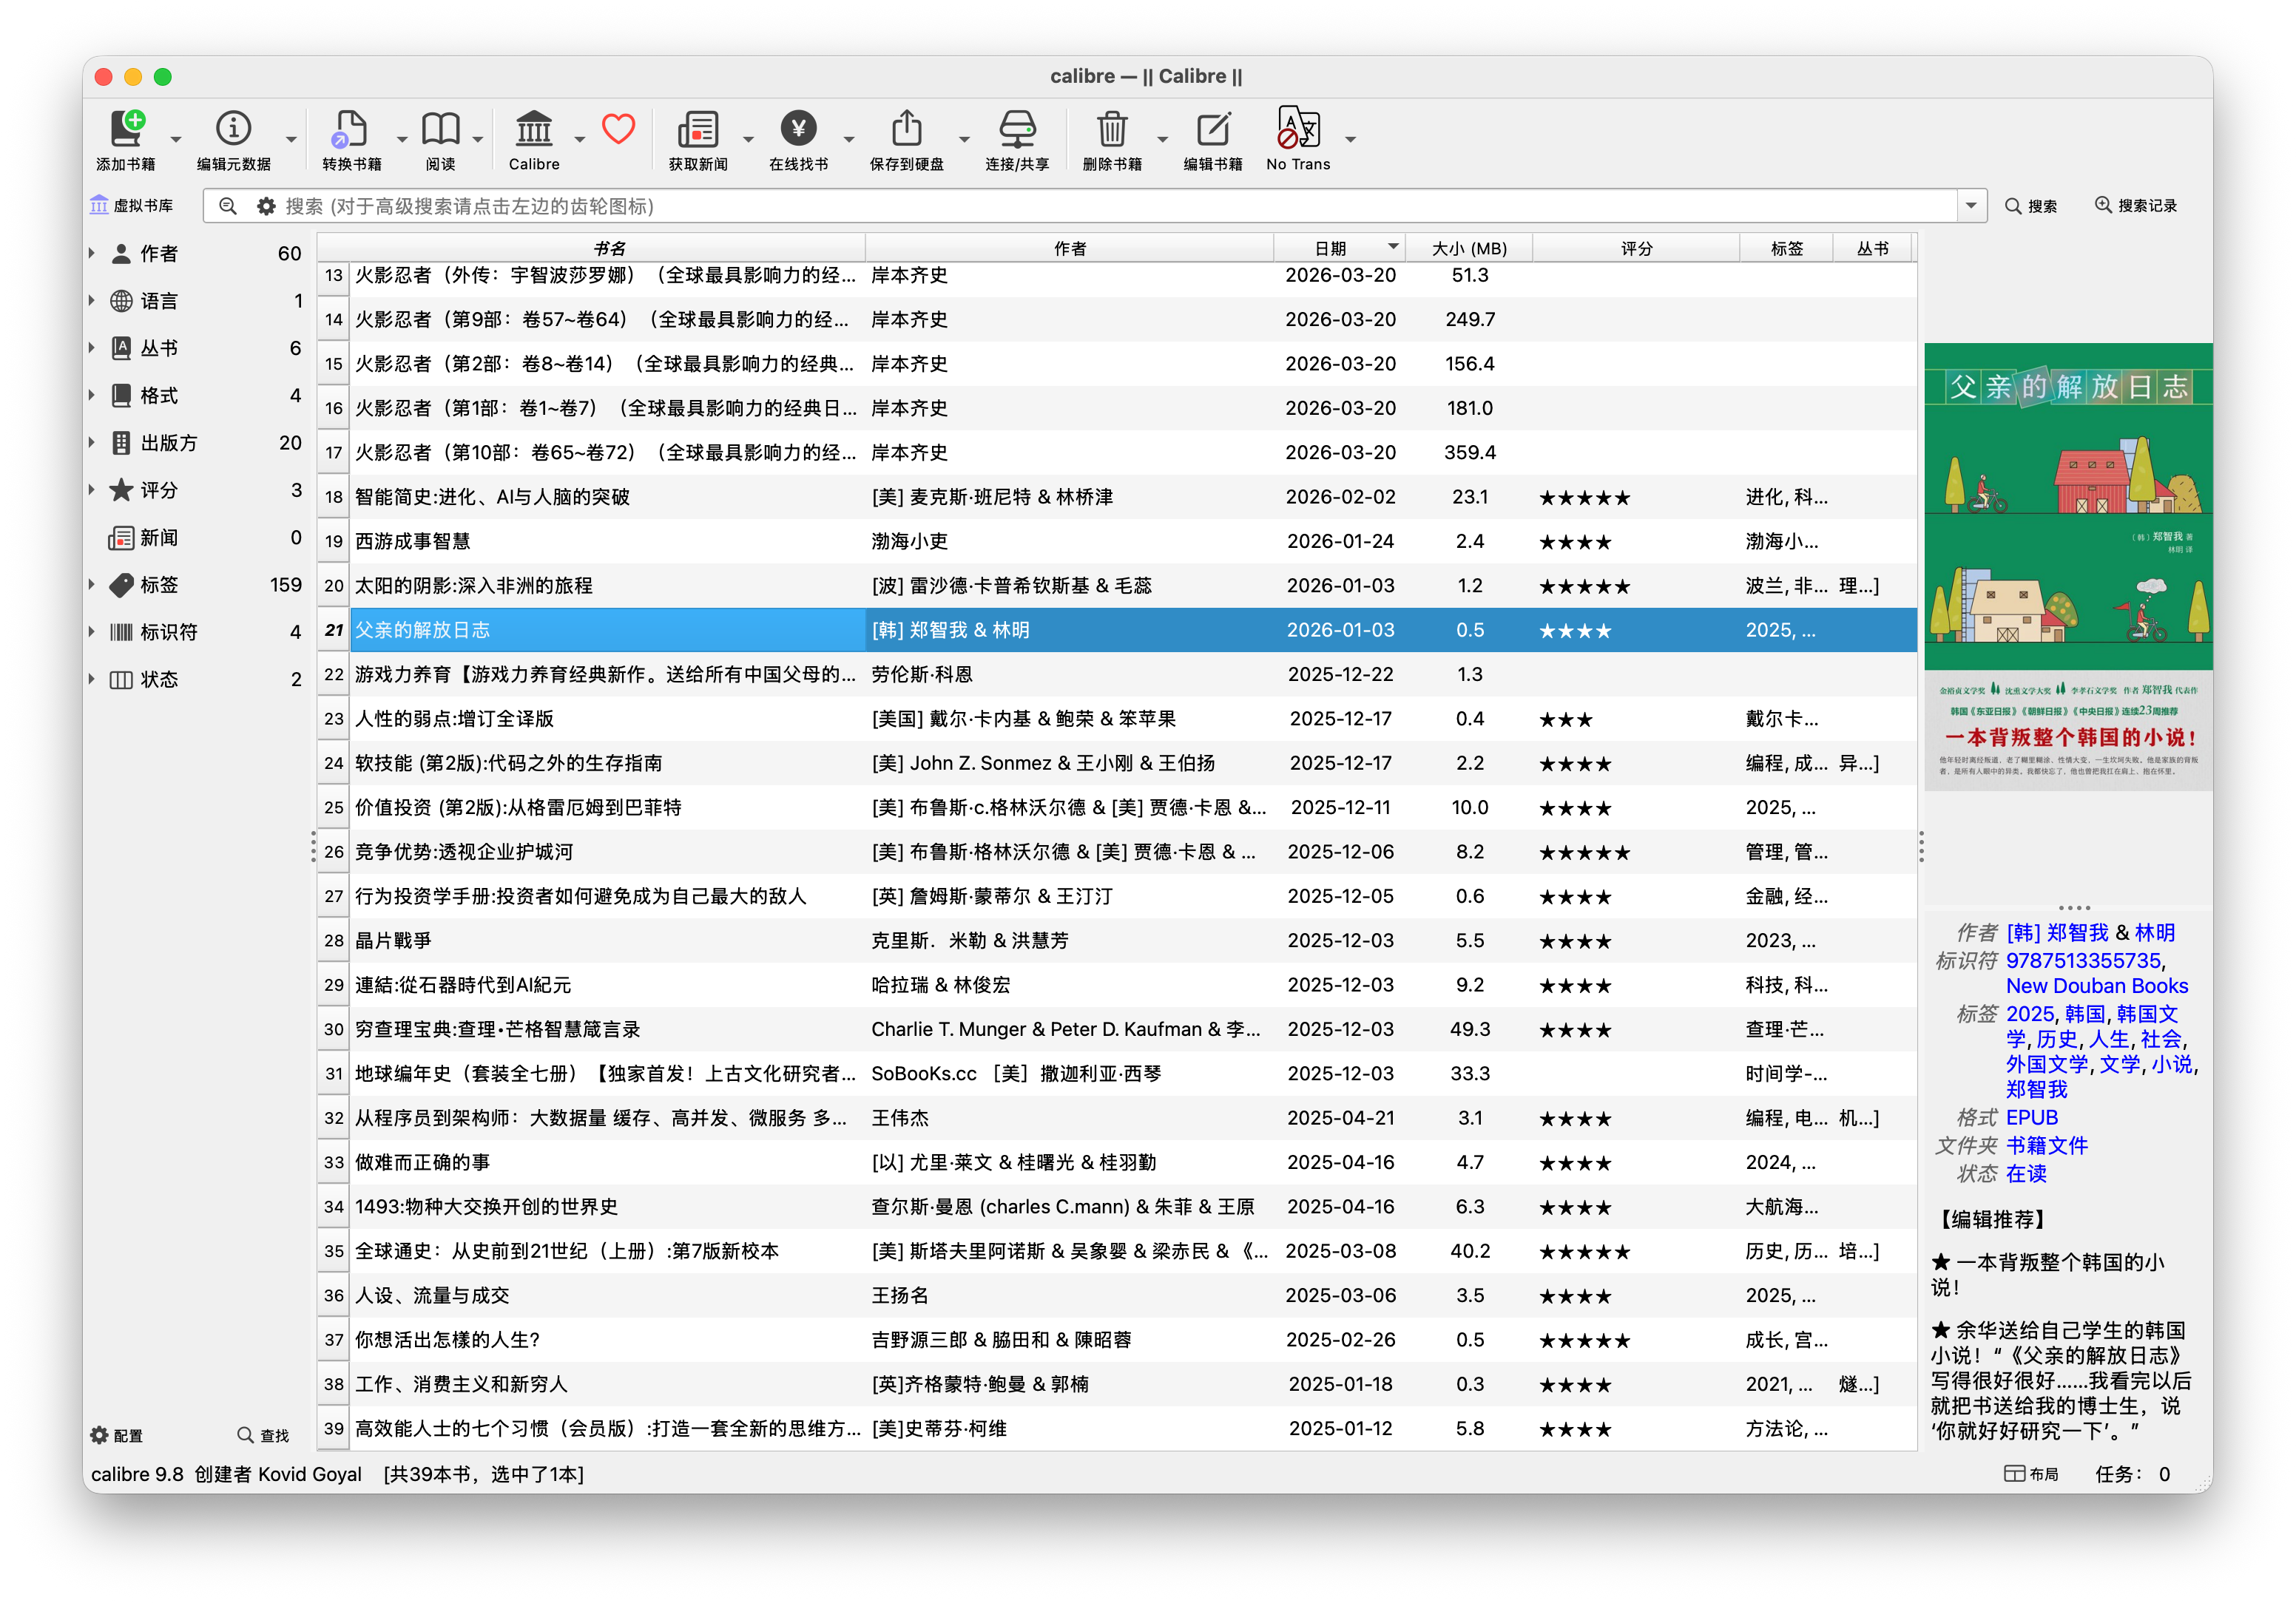This screenshot has width=2296, height=1603.
Task: Click the Calibre library icon
Action: (534, 130)
